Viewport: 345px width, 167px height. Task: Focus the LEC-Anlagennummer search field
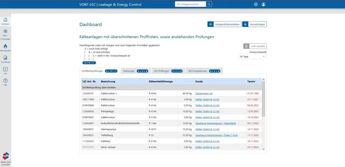coord(190,4)
